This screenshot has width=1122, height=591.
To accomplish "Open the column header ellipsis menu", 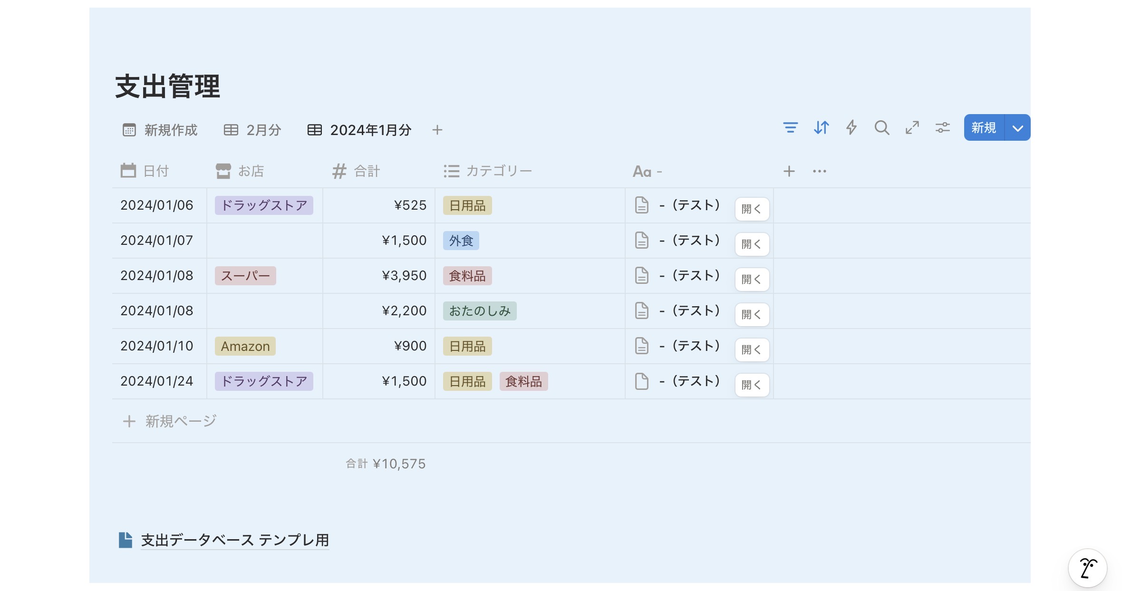I will (819, 171).
